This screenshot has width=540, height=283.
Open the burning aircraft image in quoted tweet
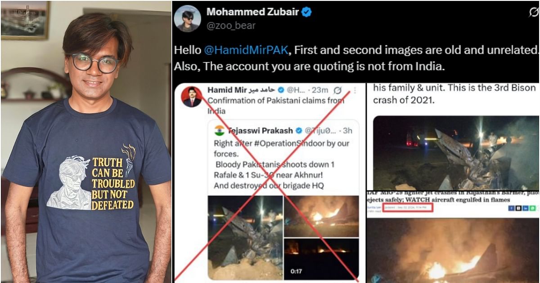tap(322, 216)
